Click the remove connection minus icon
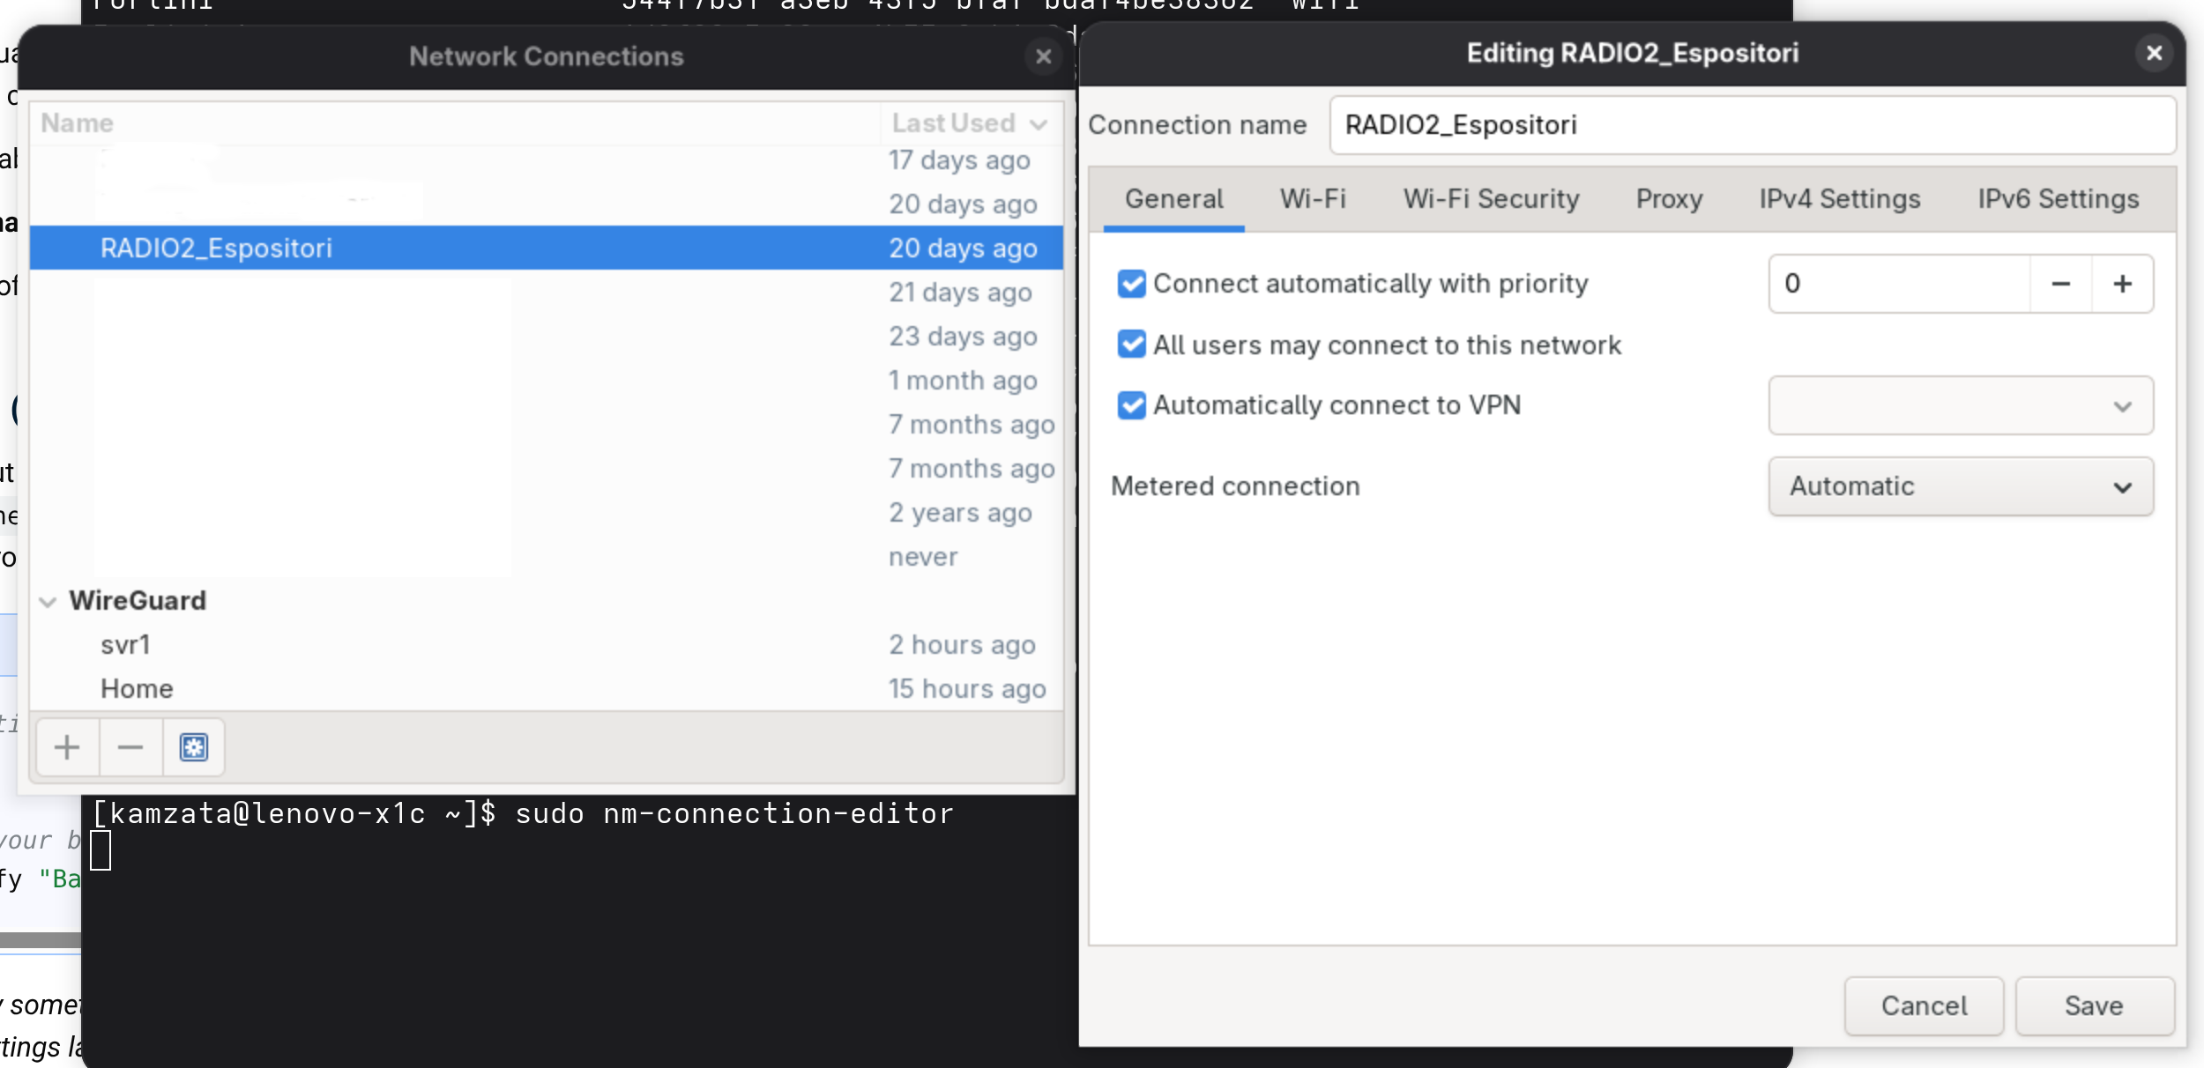Screen dimensions: 2204x1068 click(130, 747)
